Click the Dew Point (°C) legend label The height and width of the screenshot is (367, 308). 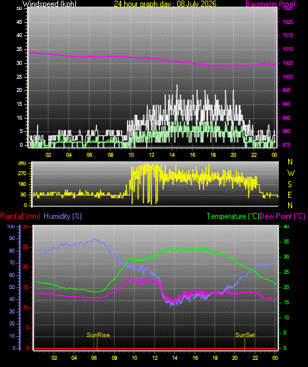(x=282, y=216)
